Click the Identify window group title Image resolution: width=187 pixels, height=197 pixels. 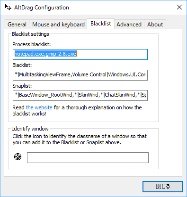[30, 129]
